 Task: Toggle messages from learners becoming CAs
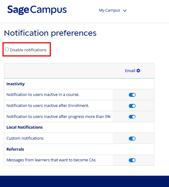(132, 160)
